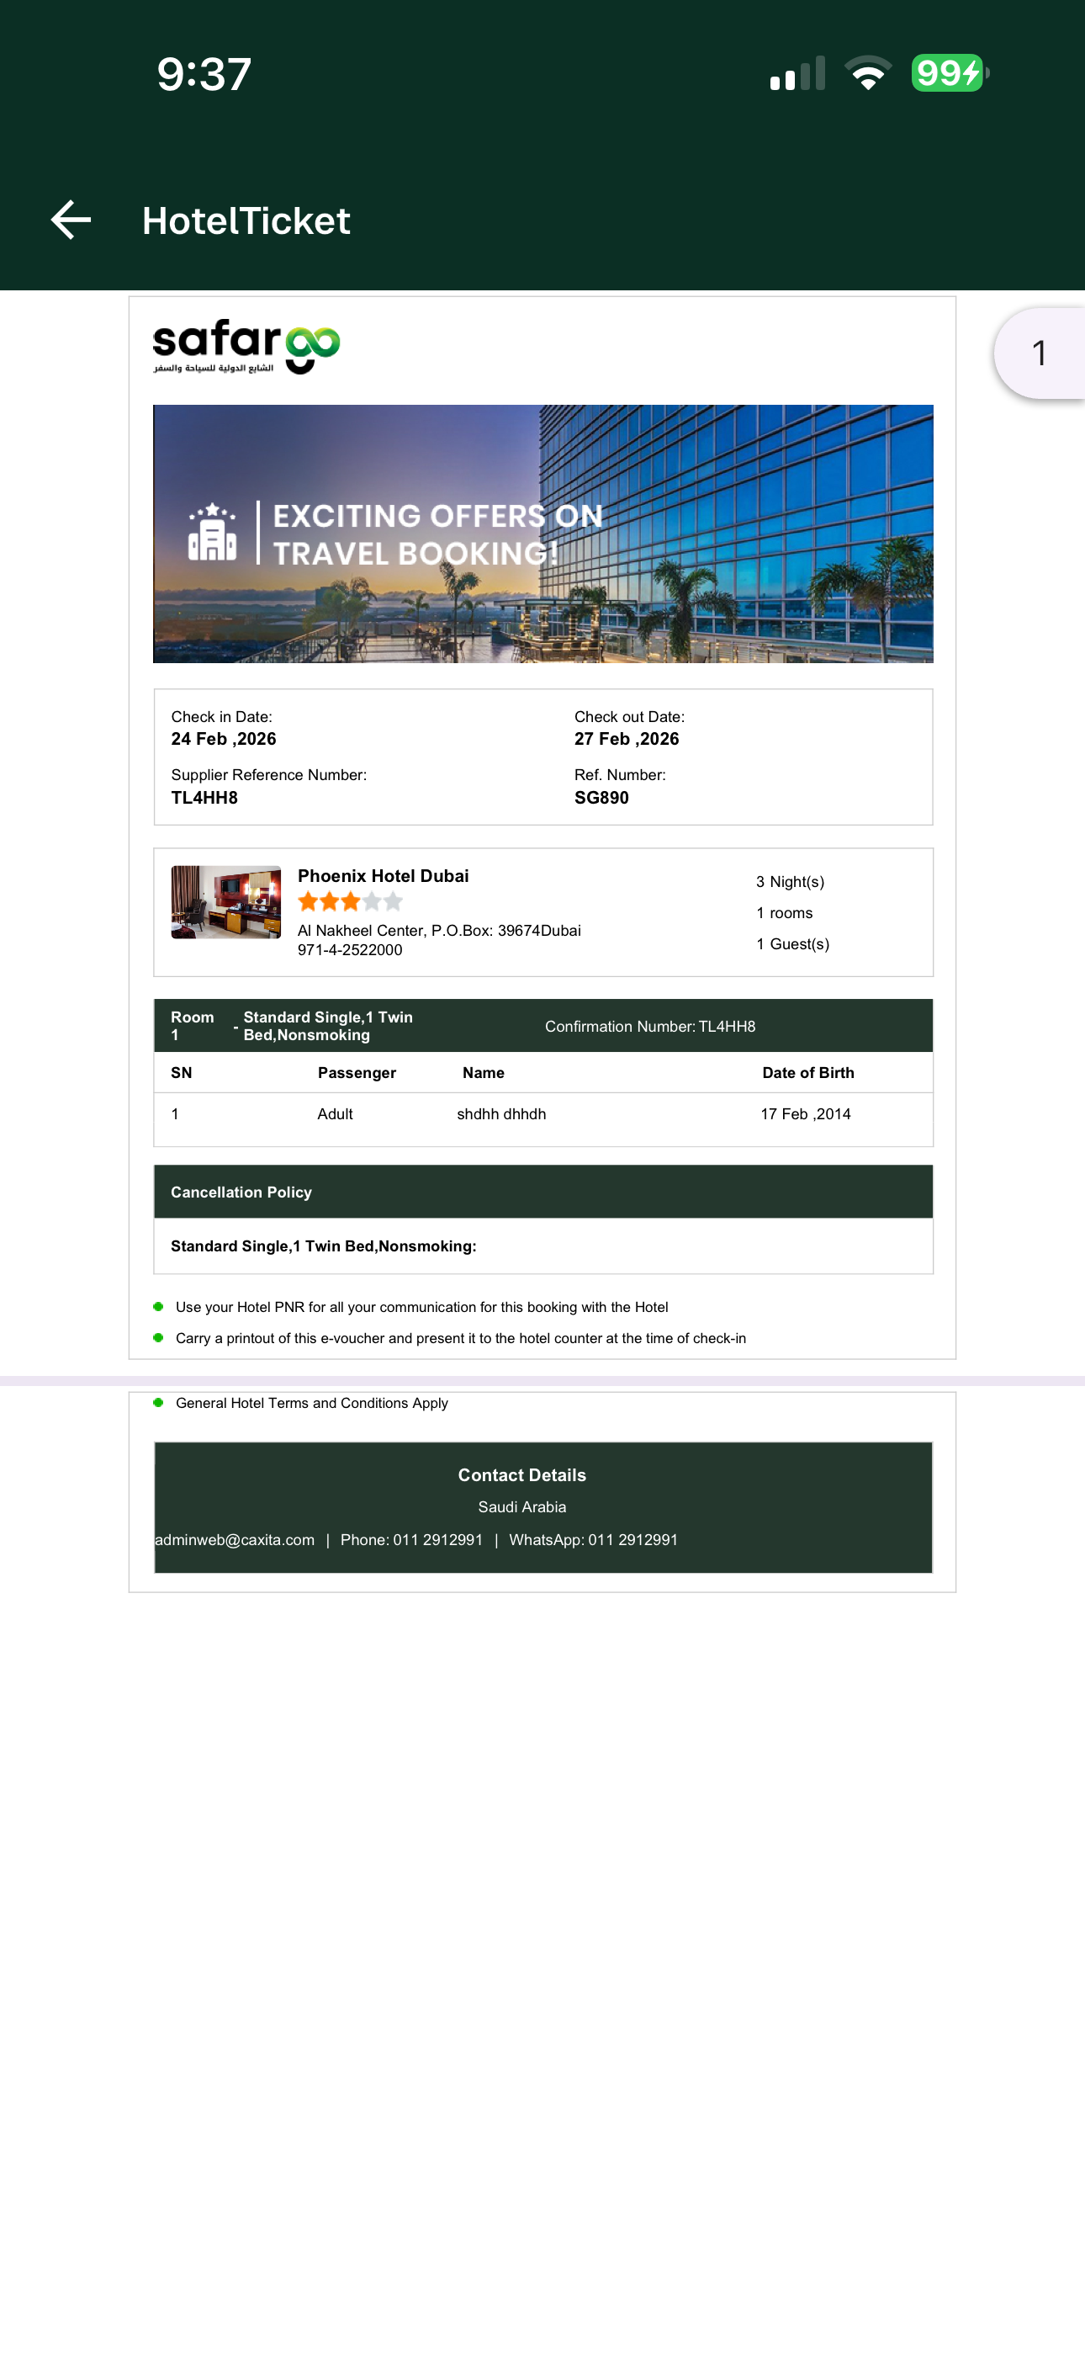
Task: Open the Phoenix Hotel room thumbnail
Action: [x=225, y=902]
